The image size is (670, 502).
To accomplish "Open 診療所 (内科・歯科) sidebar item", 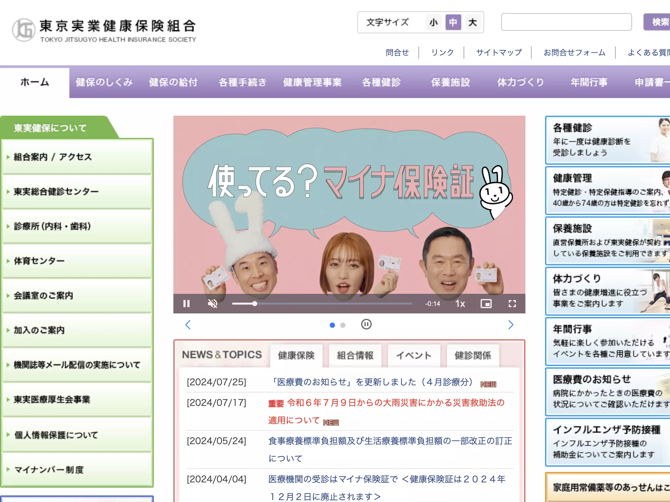I will pyautogui.click(x=77, y=226).
